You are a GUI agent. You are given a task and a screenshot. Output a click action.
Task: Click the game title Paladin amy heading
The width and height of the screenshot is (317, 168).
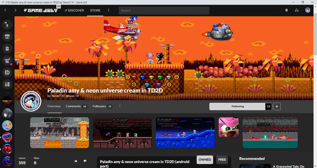point(105,90)
